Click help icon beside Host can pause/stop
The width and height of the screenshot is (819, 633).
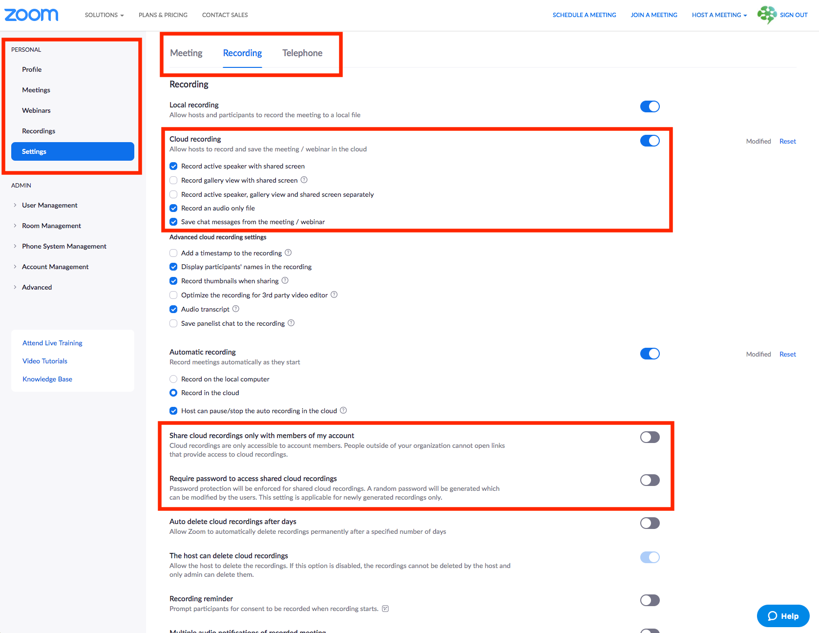[x=343, y=410]
